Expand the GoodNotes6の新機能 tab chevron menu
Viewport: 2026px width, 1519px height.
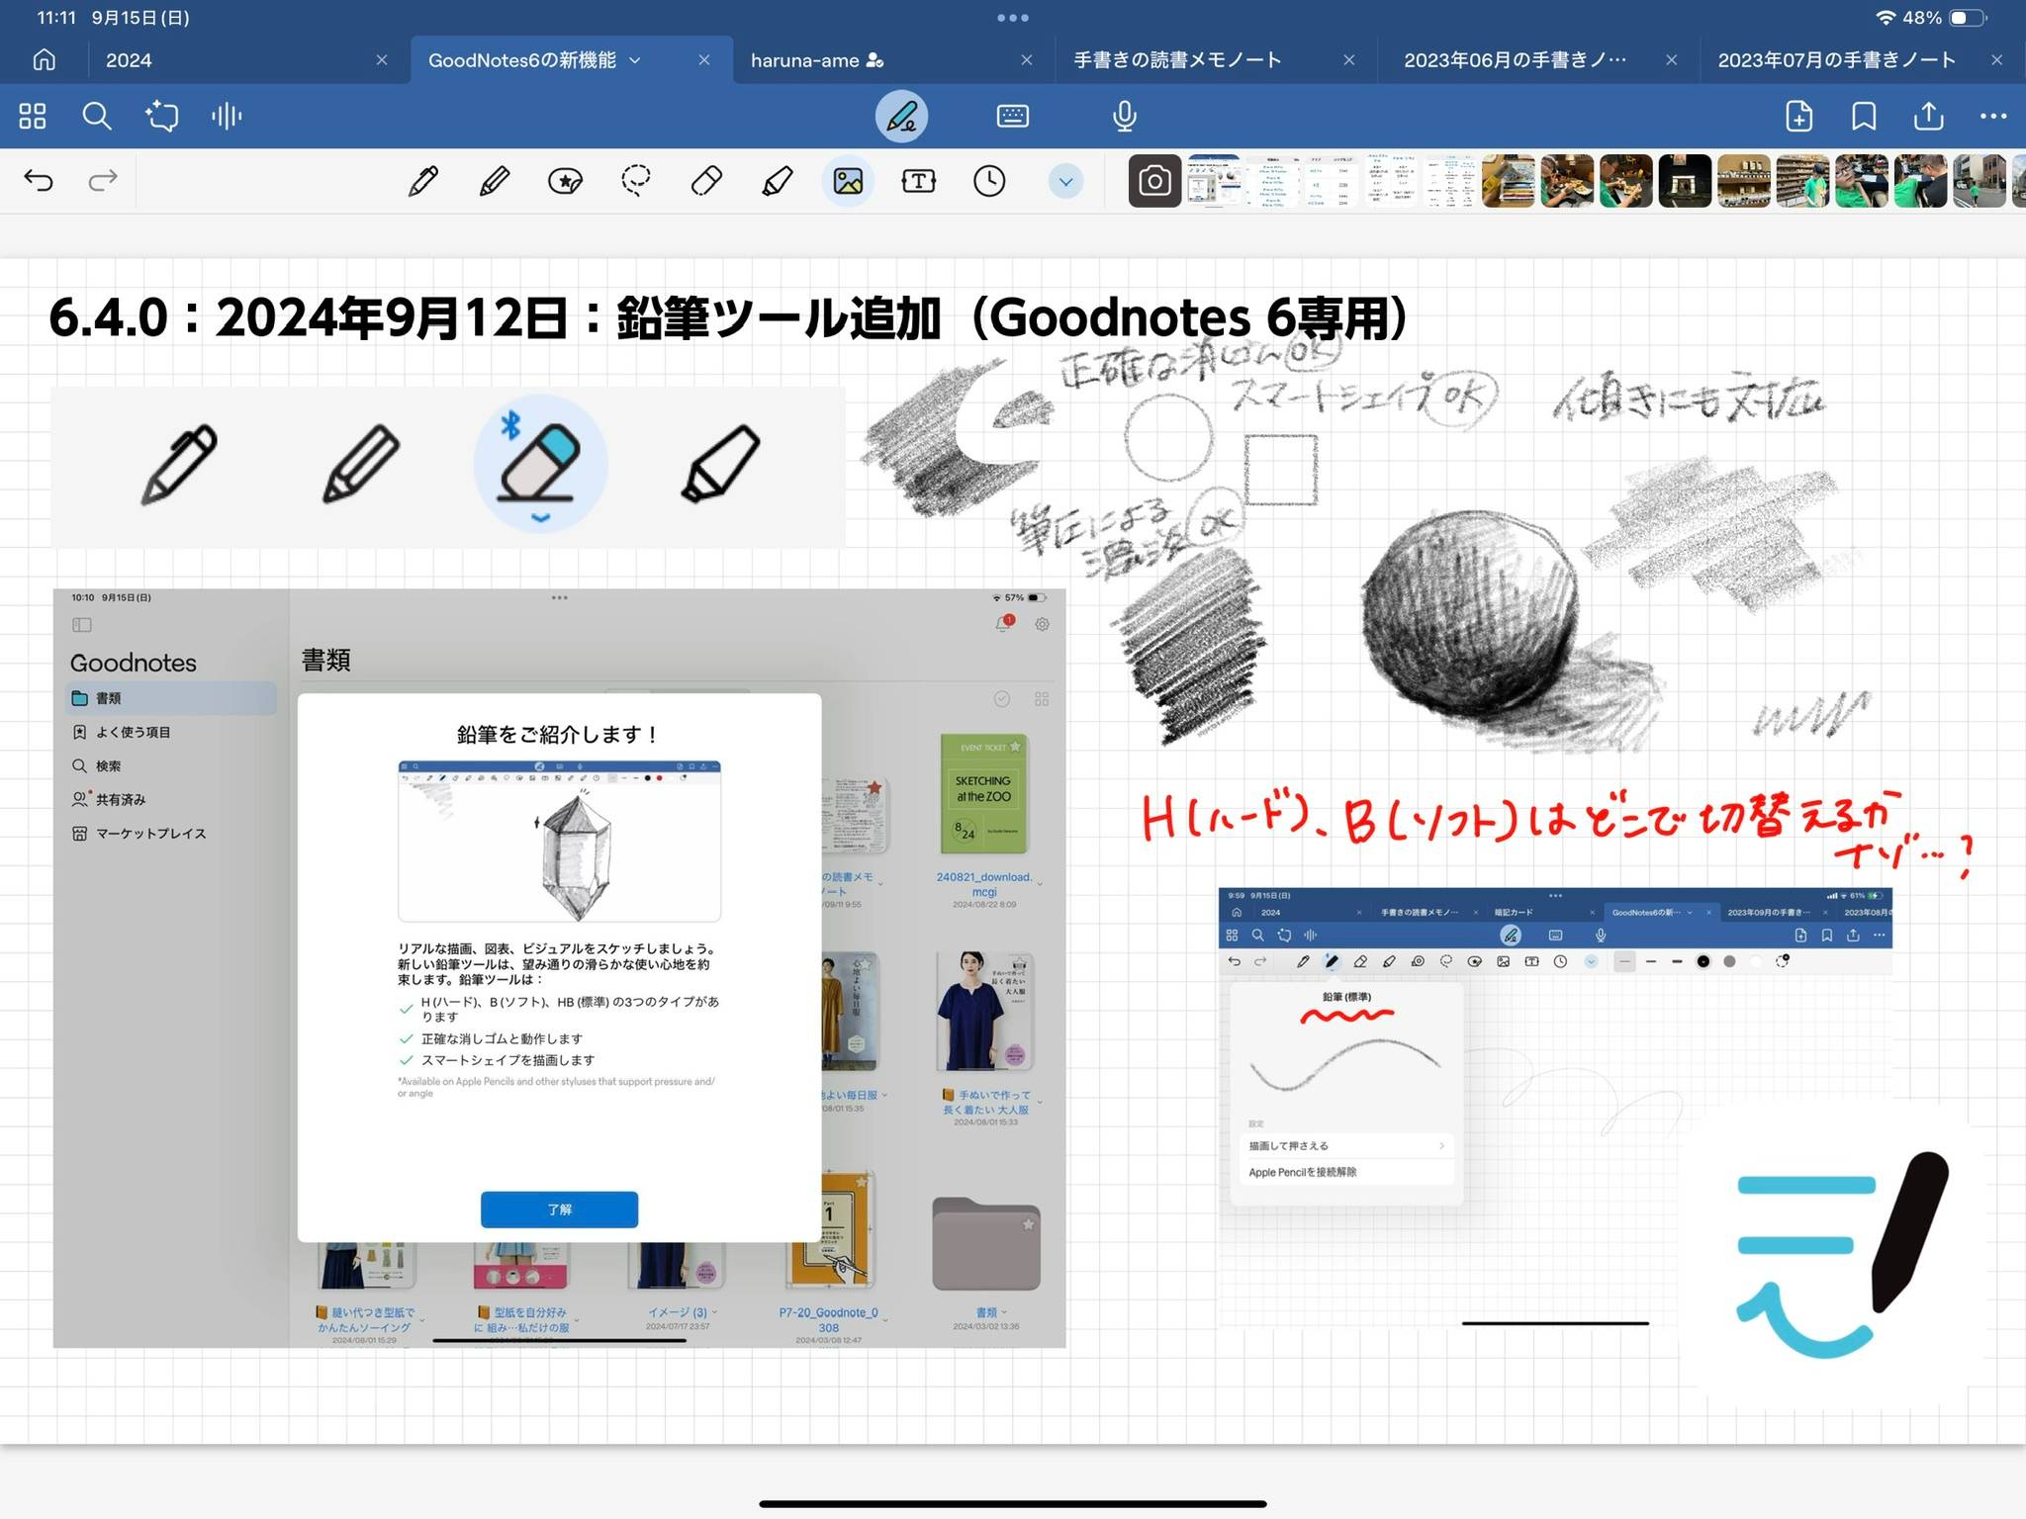pos(635,60)
